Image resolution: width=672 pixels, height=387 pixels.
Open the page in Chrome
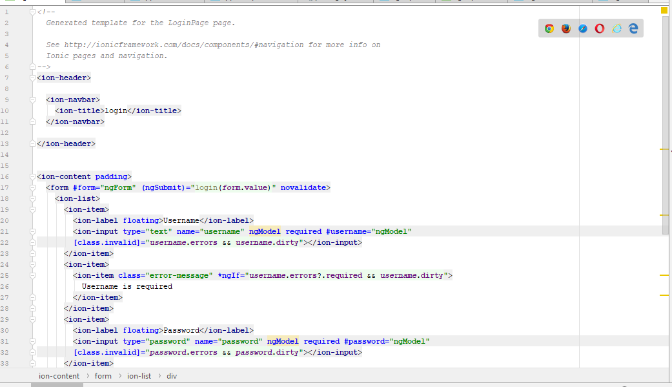coord(549,28)
